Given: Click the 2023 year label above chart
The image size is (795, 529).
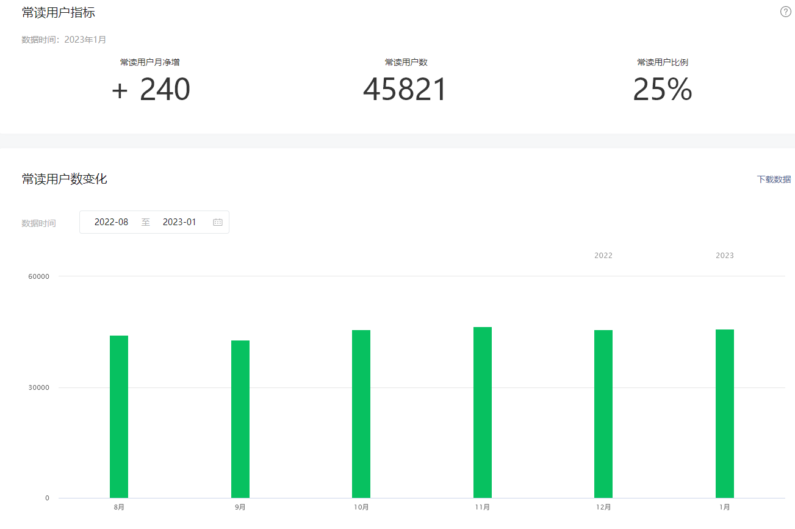Looking at the screenshot, I should tap(725, 256).
